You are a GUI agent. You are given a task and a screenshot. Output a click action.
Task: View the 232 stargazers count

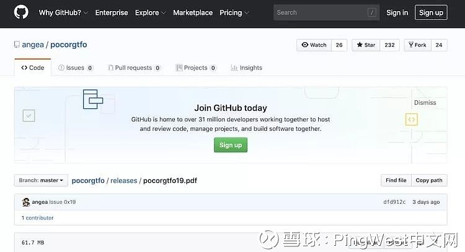(389, 45)
